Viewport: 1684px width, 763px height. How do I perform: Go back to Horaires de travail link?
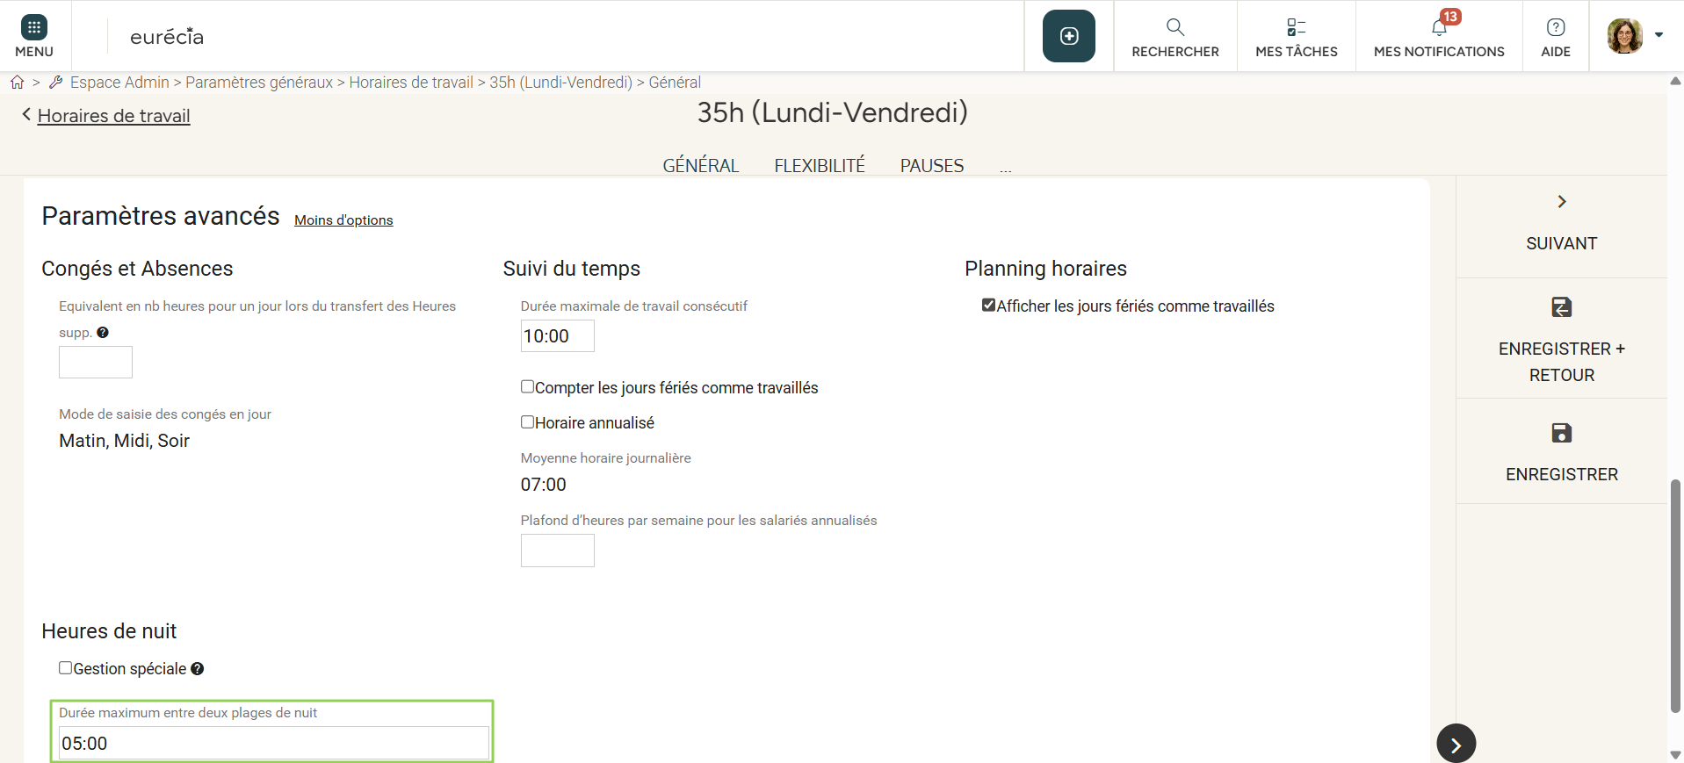[x=113, y=116]
